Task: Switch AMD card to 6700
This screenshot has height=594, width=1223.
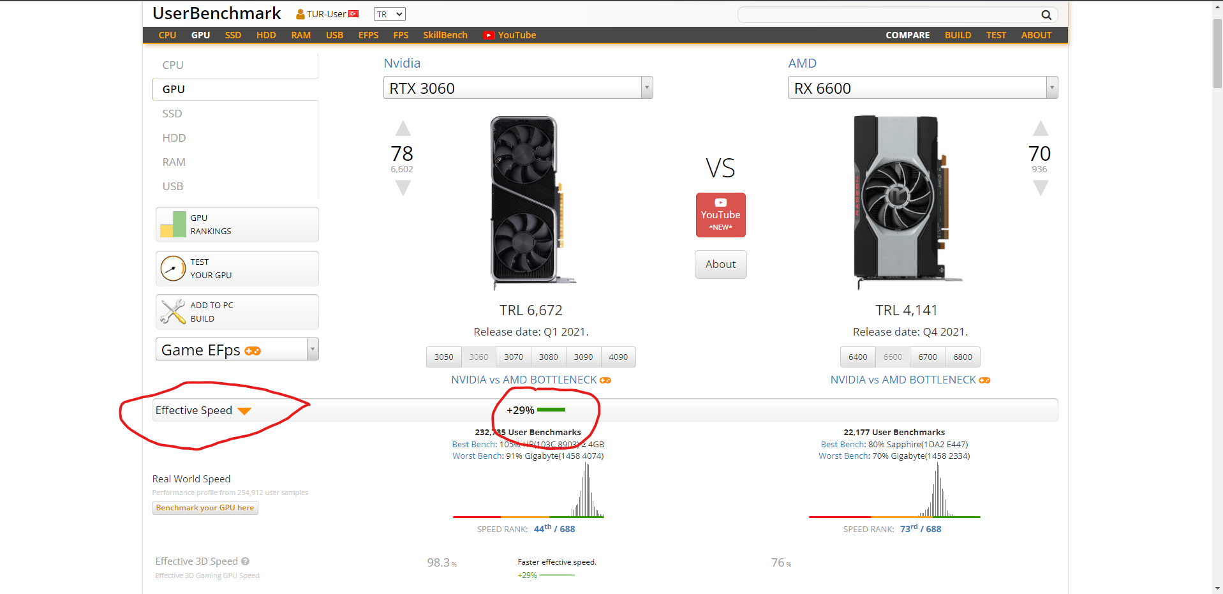Action: tap(928, 357)
